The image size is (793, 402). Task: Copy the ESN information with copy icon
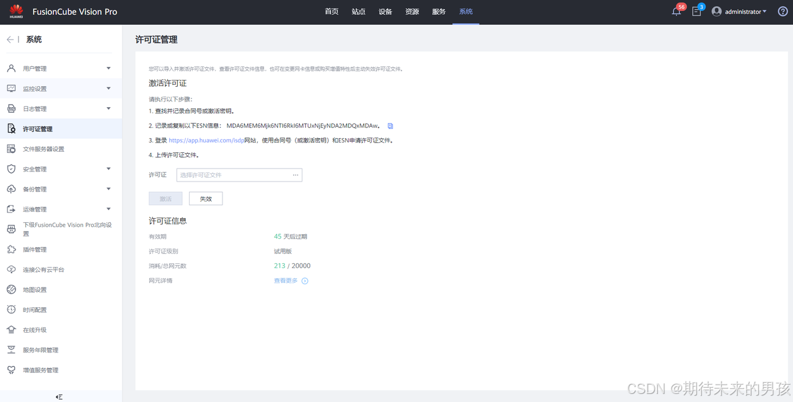[x=390, y=126]
